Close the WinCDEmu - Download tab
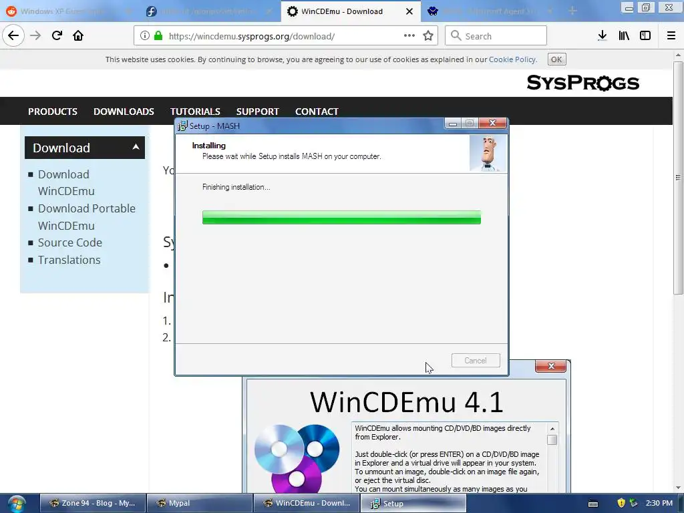 coord(409,11)
